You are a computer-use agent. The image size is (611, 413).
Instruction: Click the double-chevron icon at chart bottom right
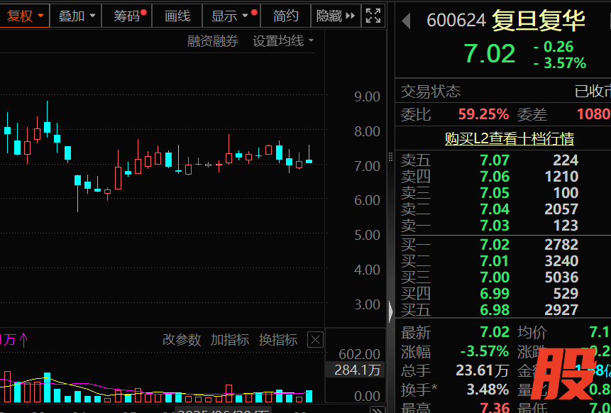pos(377,409)
